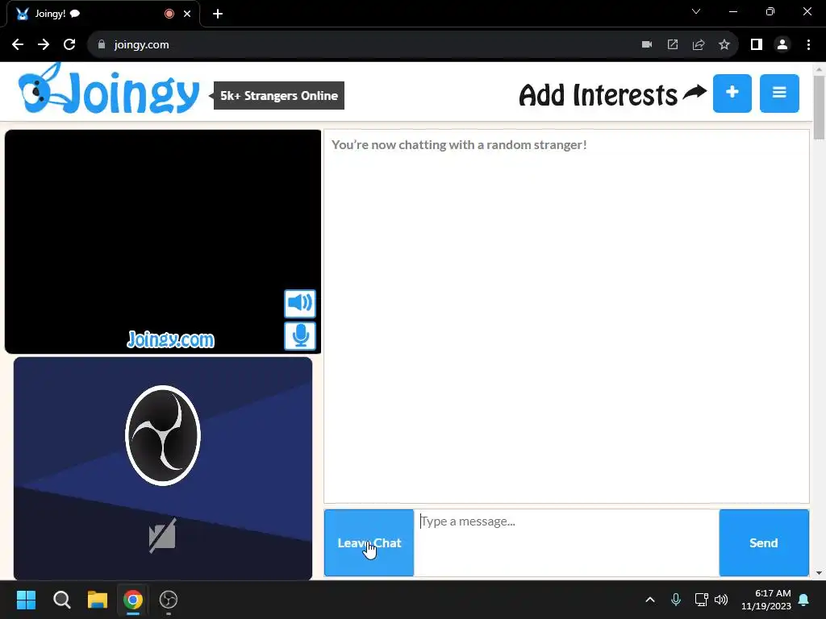Viewport: 826px width, 619px height.
Task: Click the Leave Chat button
Action: click(369, 542)
